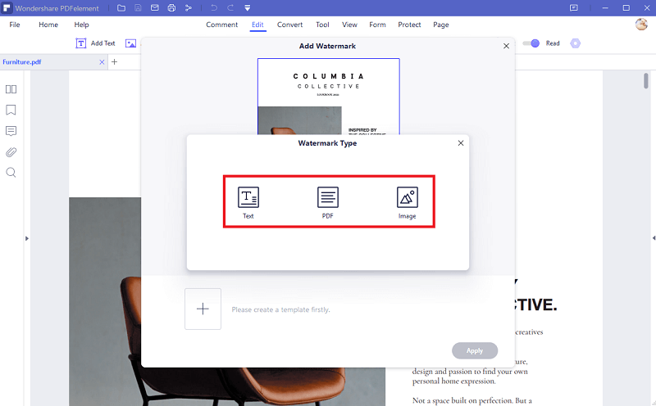656x406 pixels.
Task: Click the message icon in title bar
Action: (574, 8)
